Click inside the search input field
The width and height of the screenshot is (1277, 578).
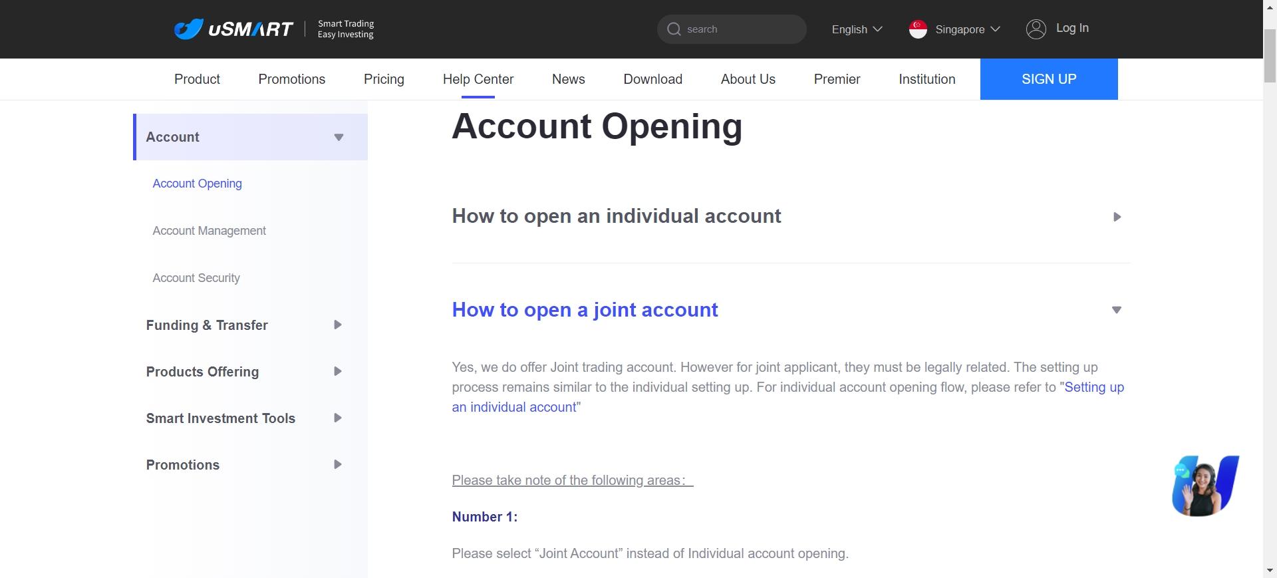click(x=742, y=29)
